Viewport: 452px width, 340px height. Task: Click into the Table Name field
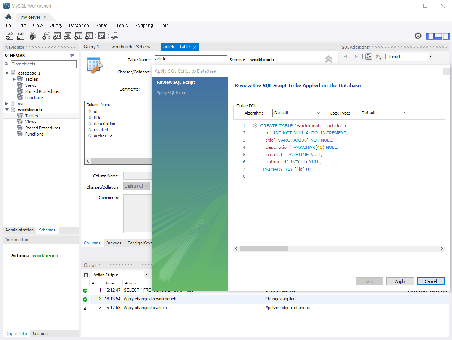(191, 59)
